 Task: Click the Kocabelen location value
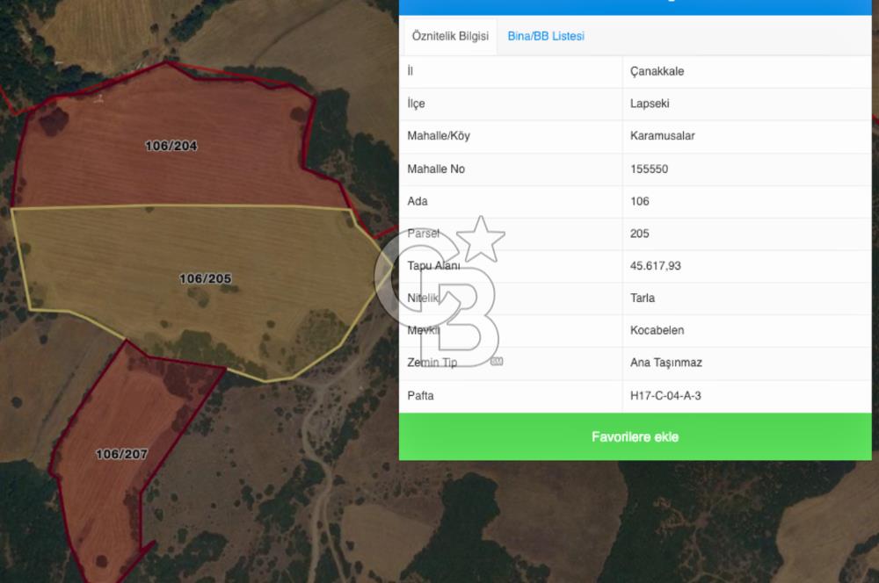(x=657, y=331)
